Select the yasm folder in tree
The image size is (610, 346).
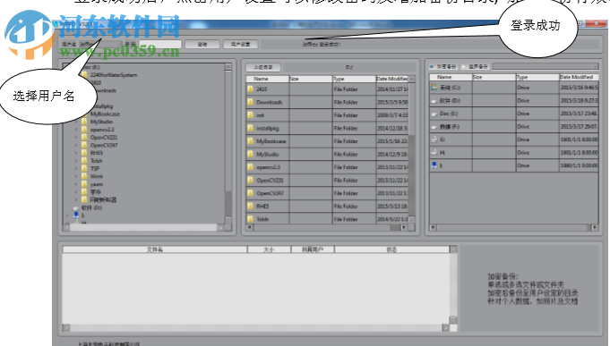tap(97, 184)
